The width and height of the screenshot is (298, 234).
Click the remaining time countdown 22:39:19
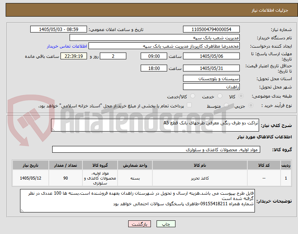(x=74, y=56)
